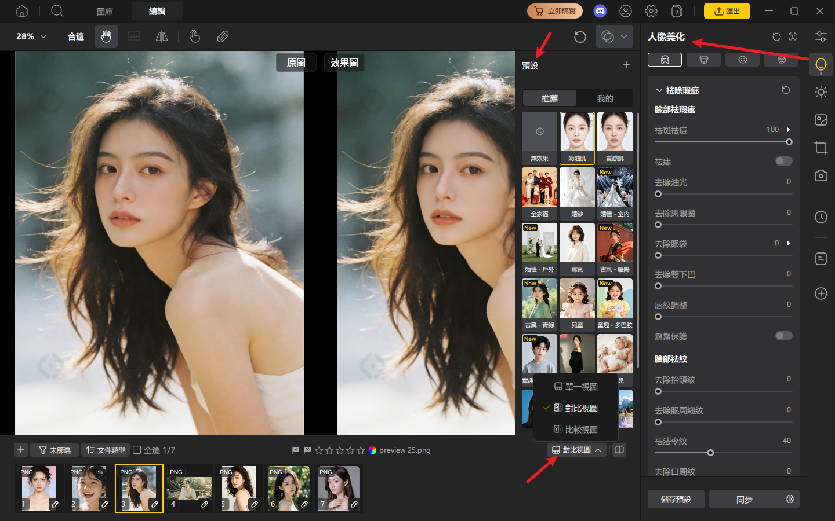Open the search magnifier icon
Image resolution: width=835 pixels, height=521 pixels.
coord(57,11)
